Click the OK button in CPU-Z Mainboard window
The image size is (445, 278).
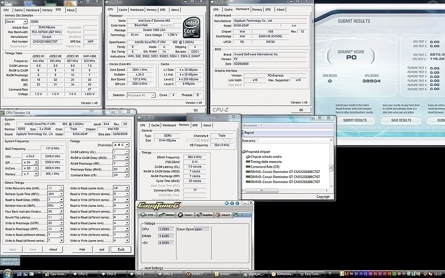coord(301,110)
